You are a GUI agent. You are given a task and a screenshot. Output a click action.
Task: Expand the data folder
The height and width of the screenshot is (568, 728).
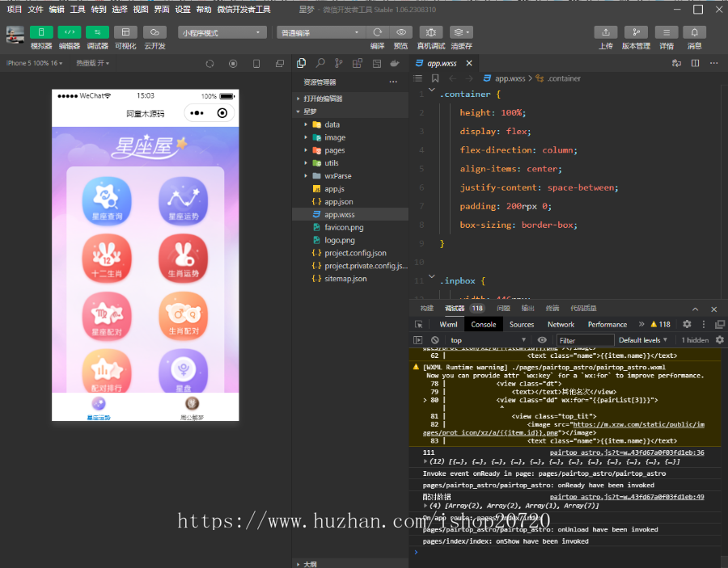pos(350,124)
